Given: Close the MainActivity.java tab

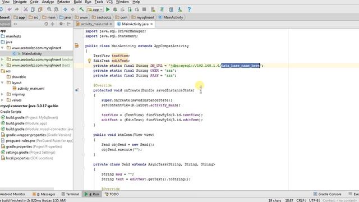Looking at the screenshot, I should click(x=151, y=24).
